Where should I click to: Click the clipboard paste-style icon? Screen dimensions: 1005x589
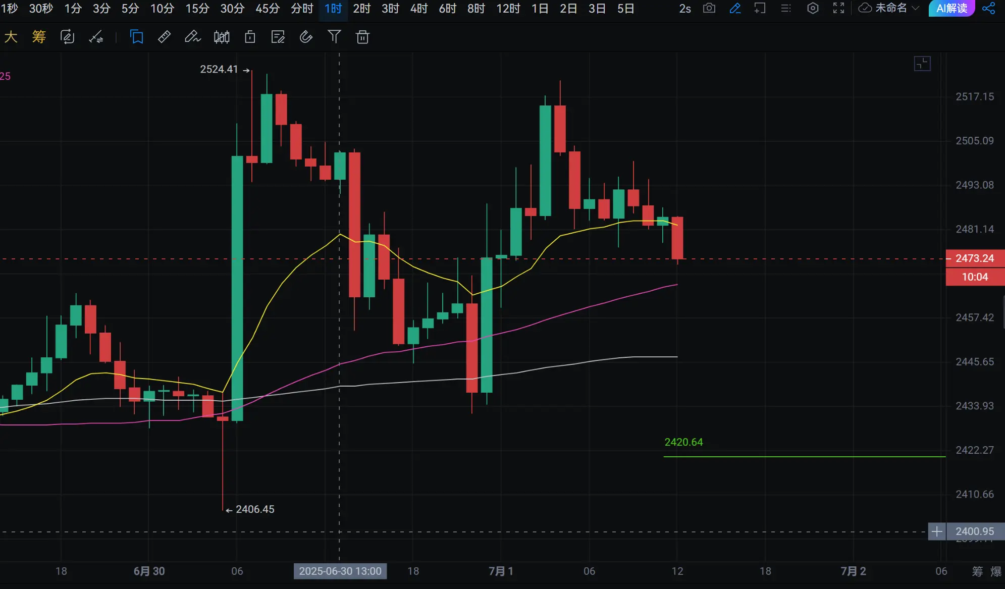tap(250, 37)
